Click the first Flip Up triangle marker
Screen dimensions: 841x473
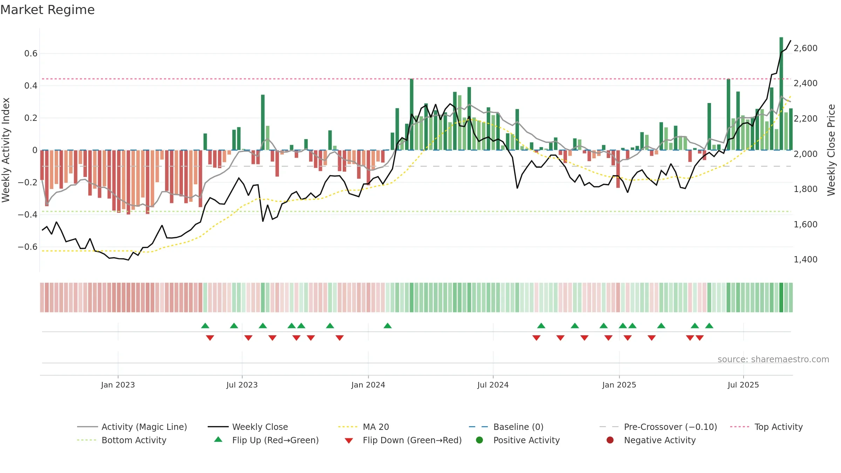pyautogui.click(x=205, y=325)
